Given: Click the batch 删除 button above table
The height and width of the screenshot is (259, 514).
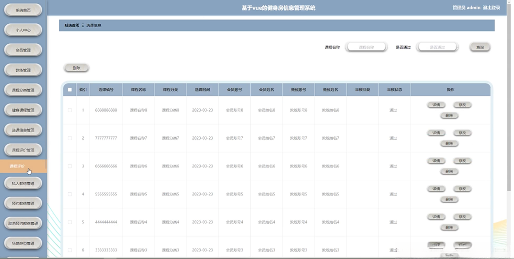Looking at the screenshot, I should point(76,68).
